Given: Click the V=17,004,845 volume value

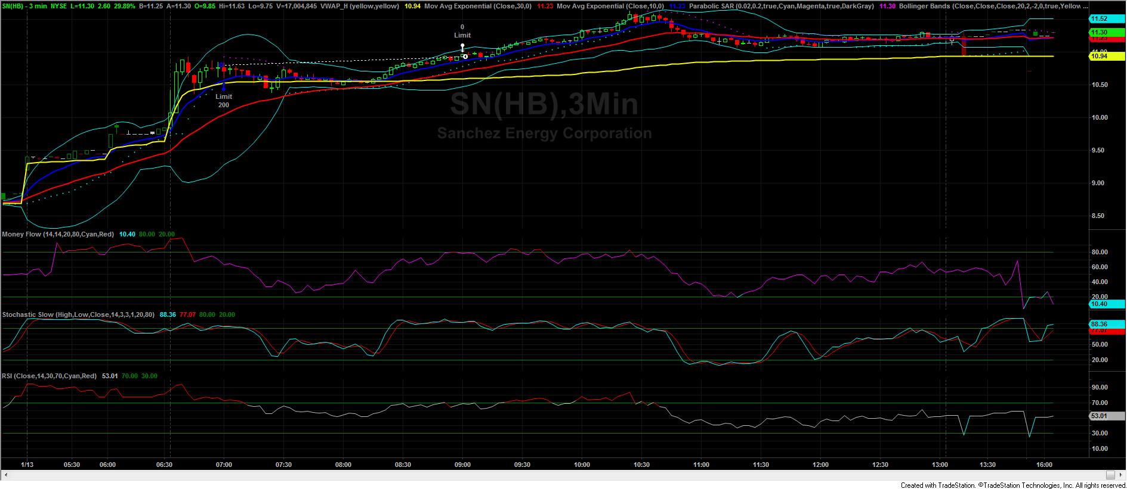Looking at the screenshot, I should click(297, 6).
